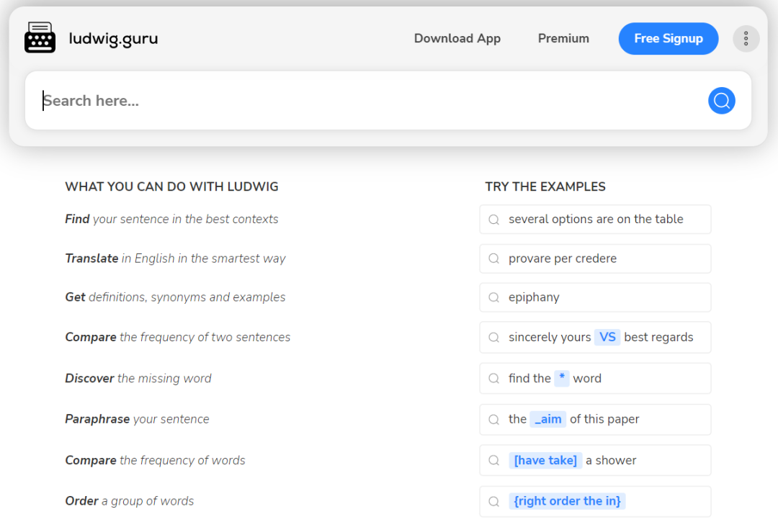Try the 'several options are on the table' example
Image resolution: width=778 pixels, height=527 pixels.
(x=595, y=220)
